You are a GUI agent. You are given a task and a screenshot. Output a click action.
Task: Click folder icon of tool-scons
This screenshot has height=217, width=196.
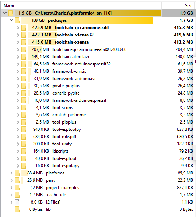24,108
